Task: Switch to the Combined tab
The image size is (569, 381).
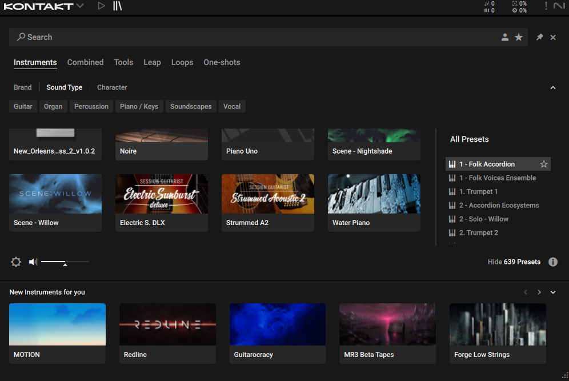Action: pyautogui.click(x=85, y=62)
